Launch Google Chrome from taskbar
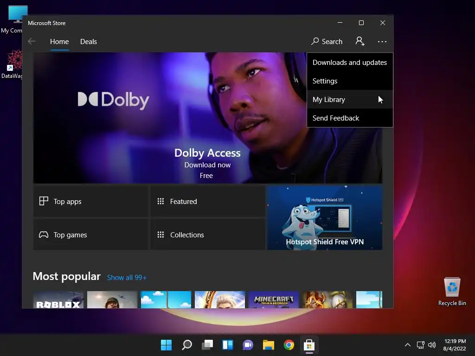Viewport: 475px width, 356px height. 289,345
